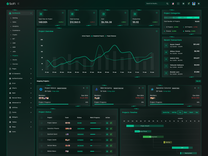This screenshot has height=156, width=208.
Task: Select all projects via header checkbox
Action: click(x=42, y=118)
